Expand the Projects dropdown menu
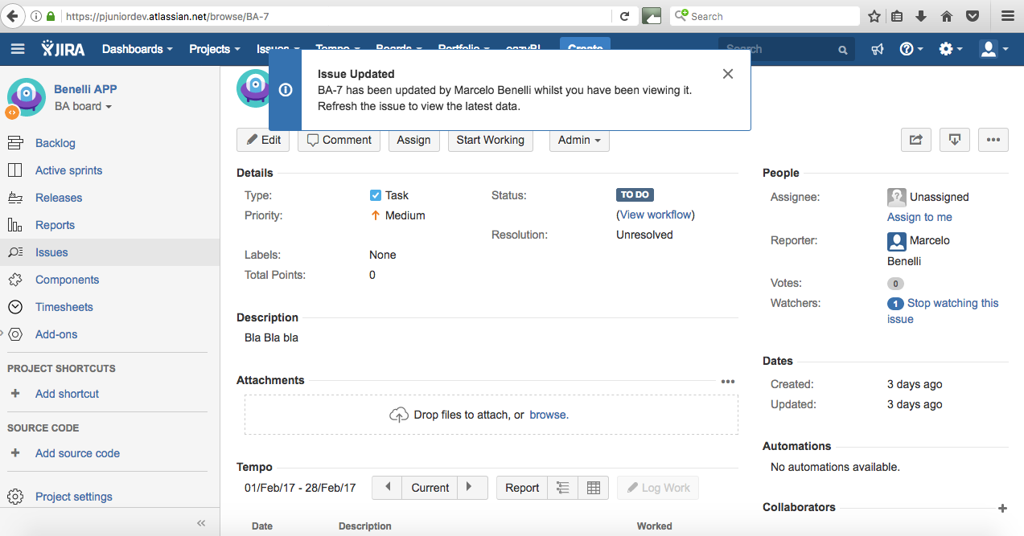1024x536 pixels. [215, 49]
